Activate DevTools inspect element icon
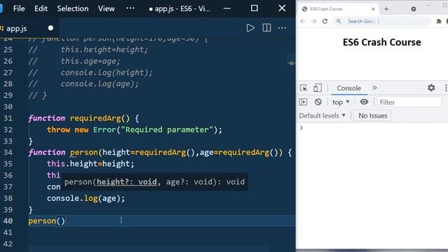 (x=303, y=88)
